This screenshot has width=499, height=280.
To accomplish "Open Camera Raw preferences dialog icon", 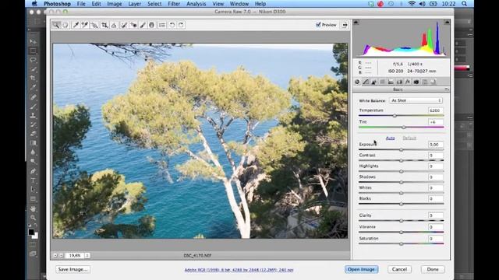I will (x=162, y=25).
